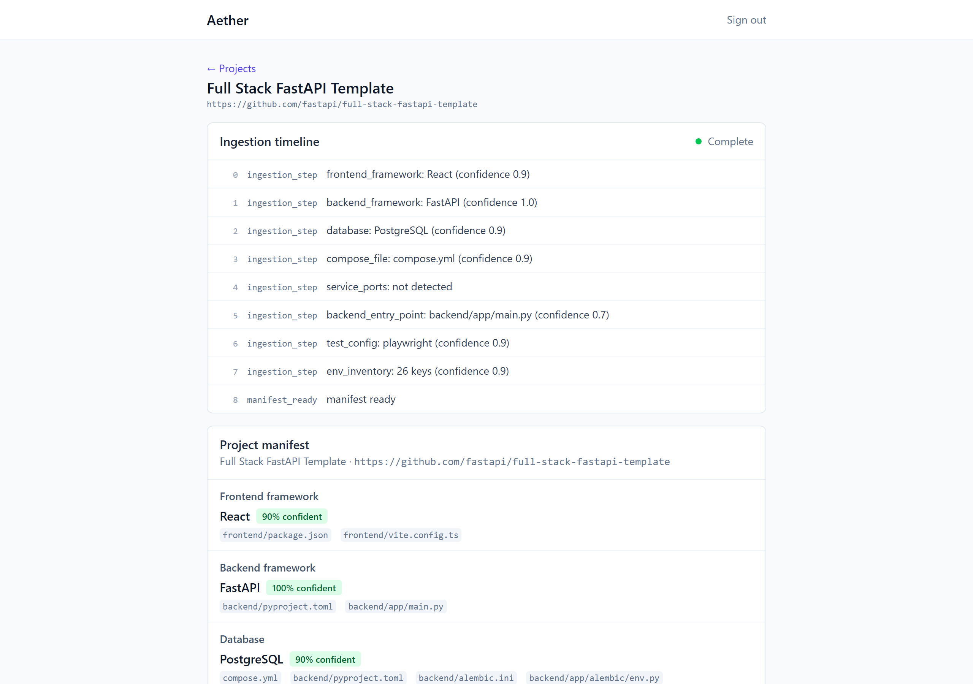The height and width of the screenshot is (684, 973).
Task: Click the Ingestion timeline heading
Action: click(x=269, y=141)
